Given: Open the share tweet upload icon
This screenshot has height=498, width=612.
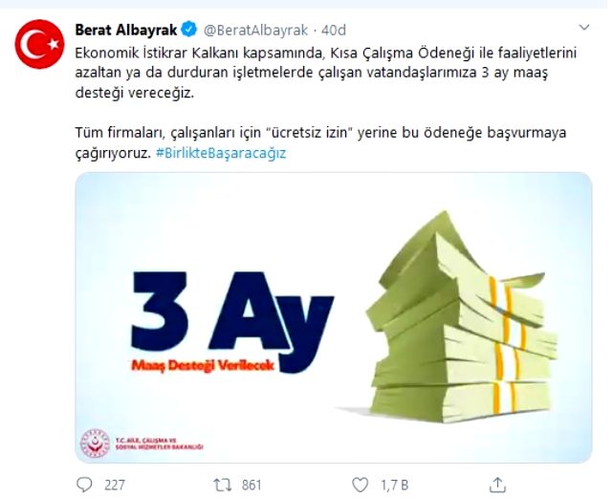Looking at the screenshot, I should 497,485.
